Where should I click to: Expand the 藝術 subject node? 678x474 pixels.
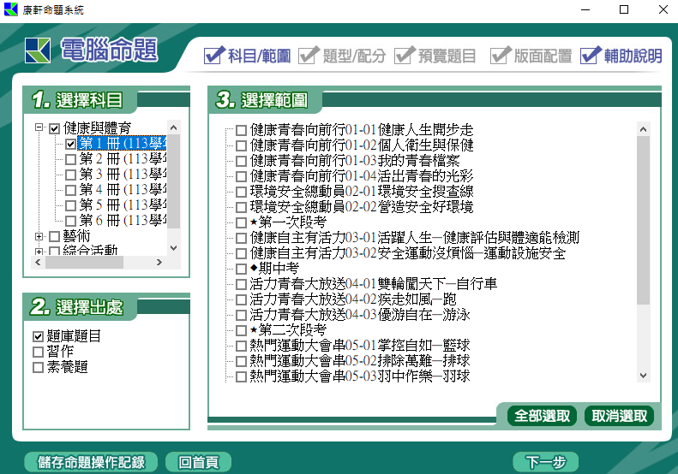[39, 236]
